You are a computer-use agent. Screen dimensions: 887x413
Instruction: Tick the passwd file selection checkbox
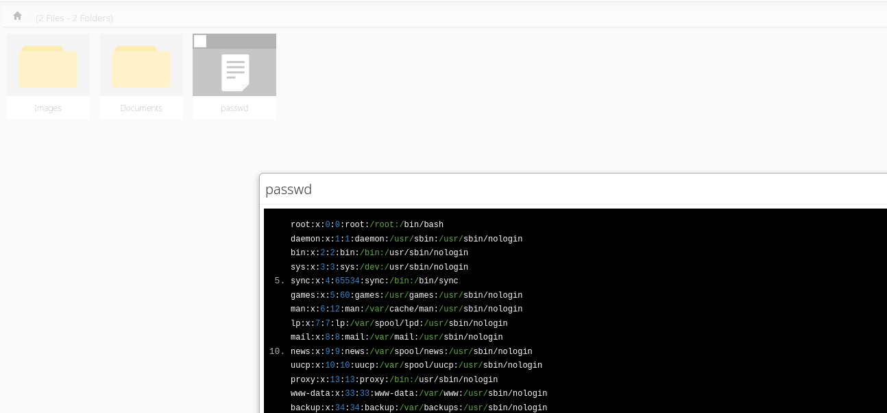(x=200, y=42)
